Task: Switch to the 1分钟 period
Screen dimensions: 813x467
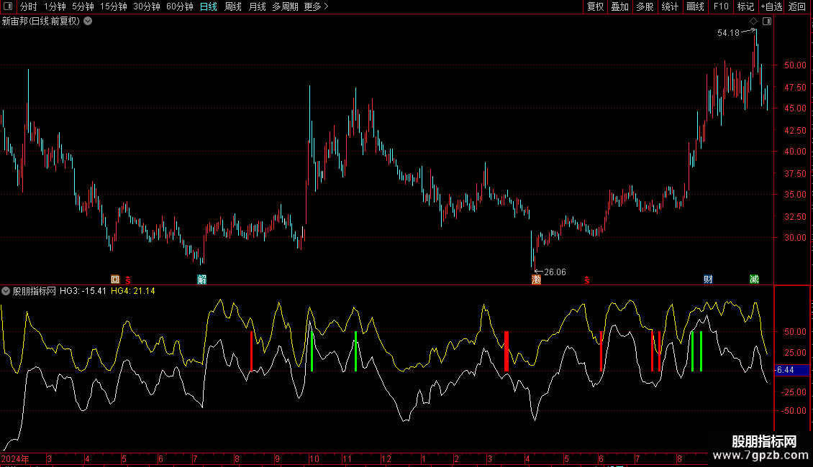Action: tap(55, 6)
